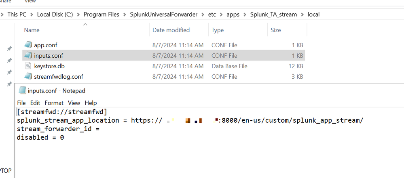
Task: Sort files by the Name column
Action: [32, 30]
